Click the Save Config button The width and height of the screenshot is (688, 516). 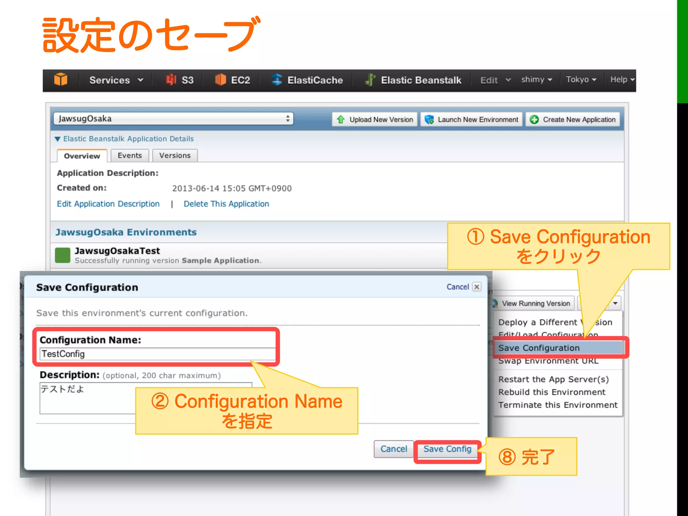[447, 449]
